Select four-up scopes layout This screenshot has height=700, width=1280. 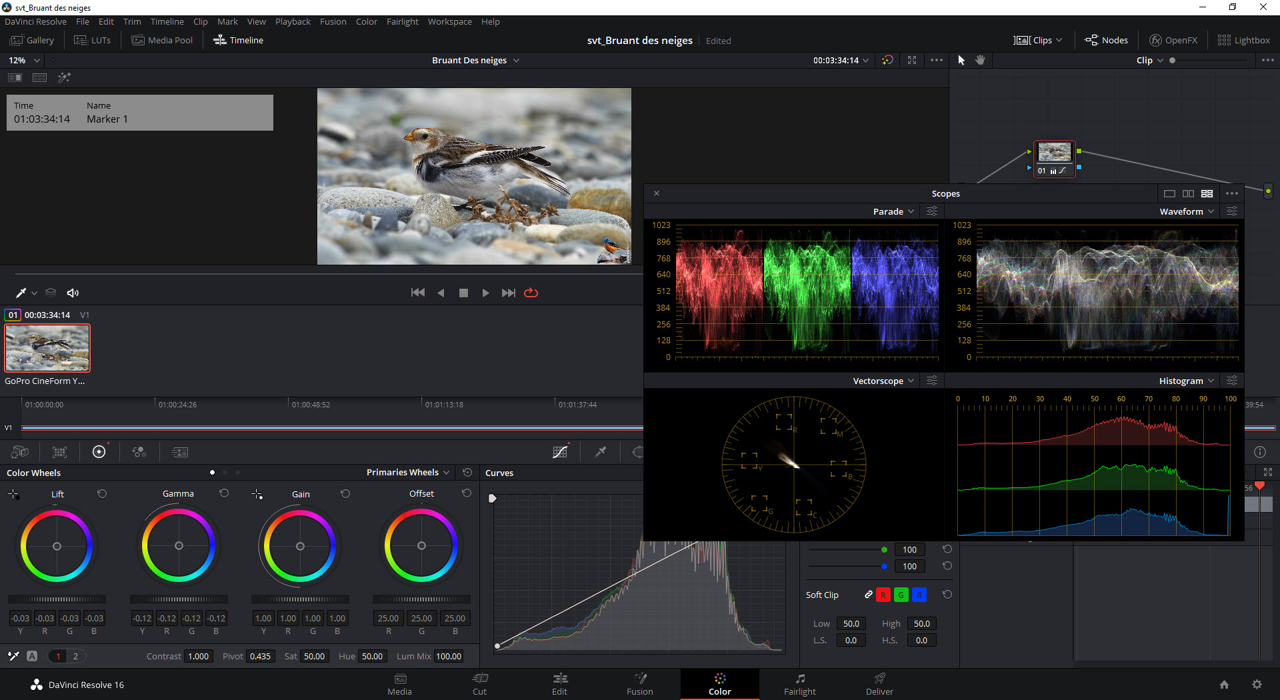[x=1207, y=193]
